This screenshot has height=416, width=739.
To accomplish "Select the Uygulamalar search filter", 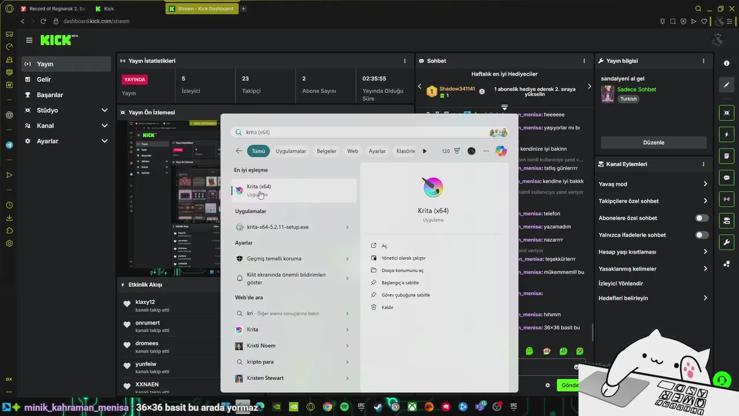I will [x=291, y=151].
